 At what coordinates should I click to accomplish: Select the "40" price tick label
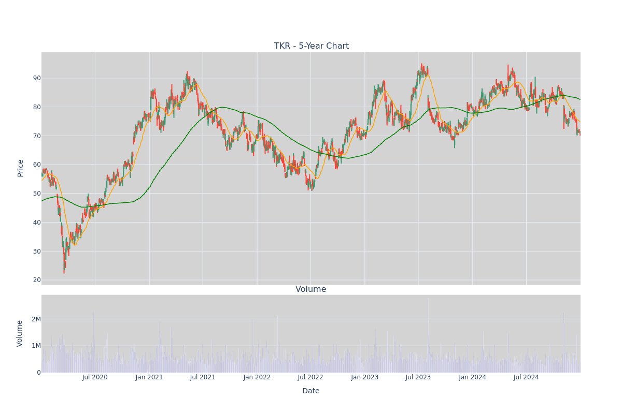tap(37, 223)
